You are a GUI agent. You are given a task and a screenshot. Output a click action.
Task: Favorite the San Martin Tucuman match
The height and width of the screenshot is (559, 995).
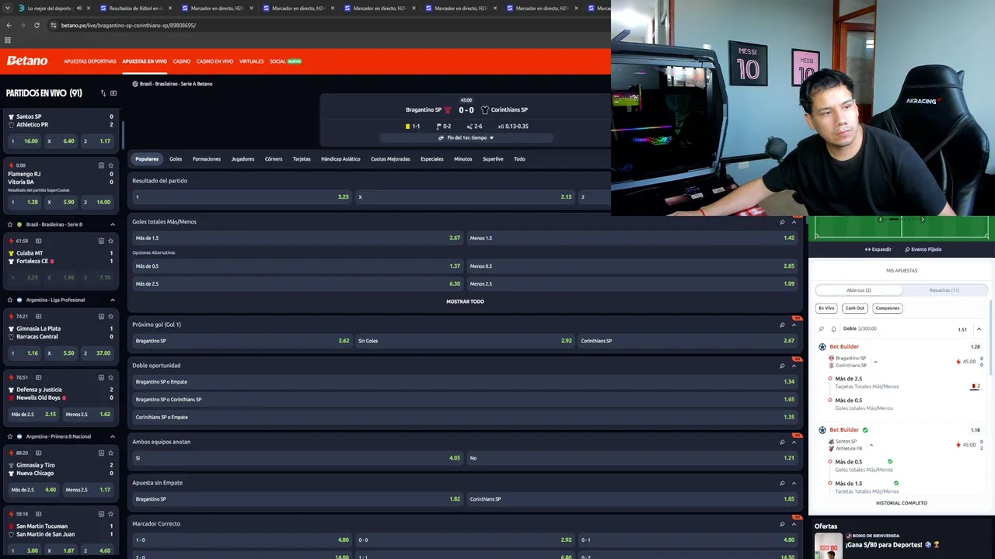pos(111,514)
